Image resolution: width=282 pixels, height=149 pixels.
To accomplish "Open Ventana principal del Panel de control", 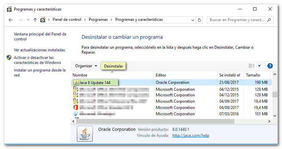I will tap(40, 36).
